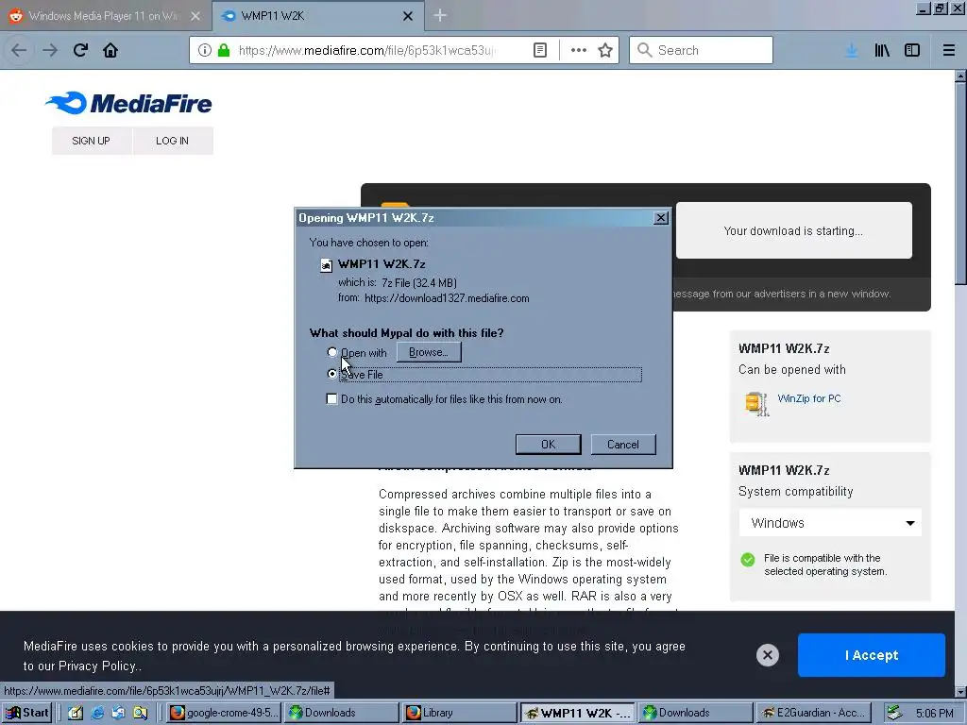Select the Open with radio option
Viewport: 967px width, 725px height.
click(332, 353)
